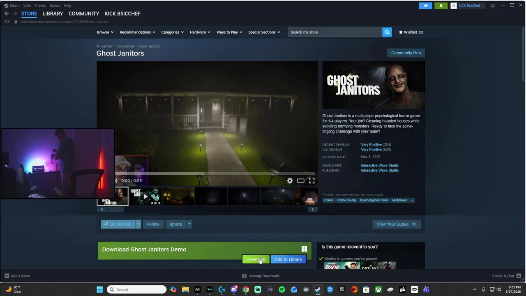Open the EA app from the taskbar
The height and width of the screenshot is (296, 526).
point(354,289)
